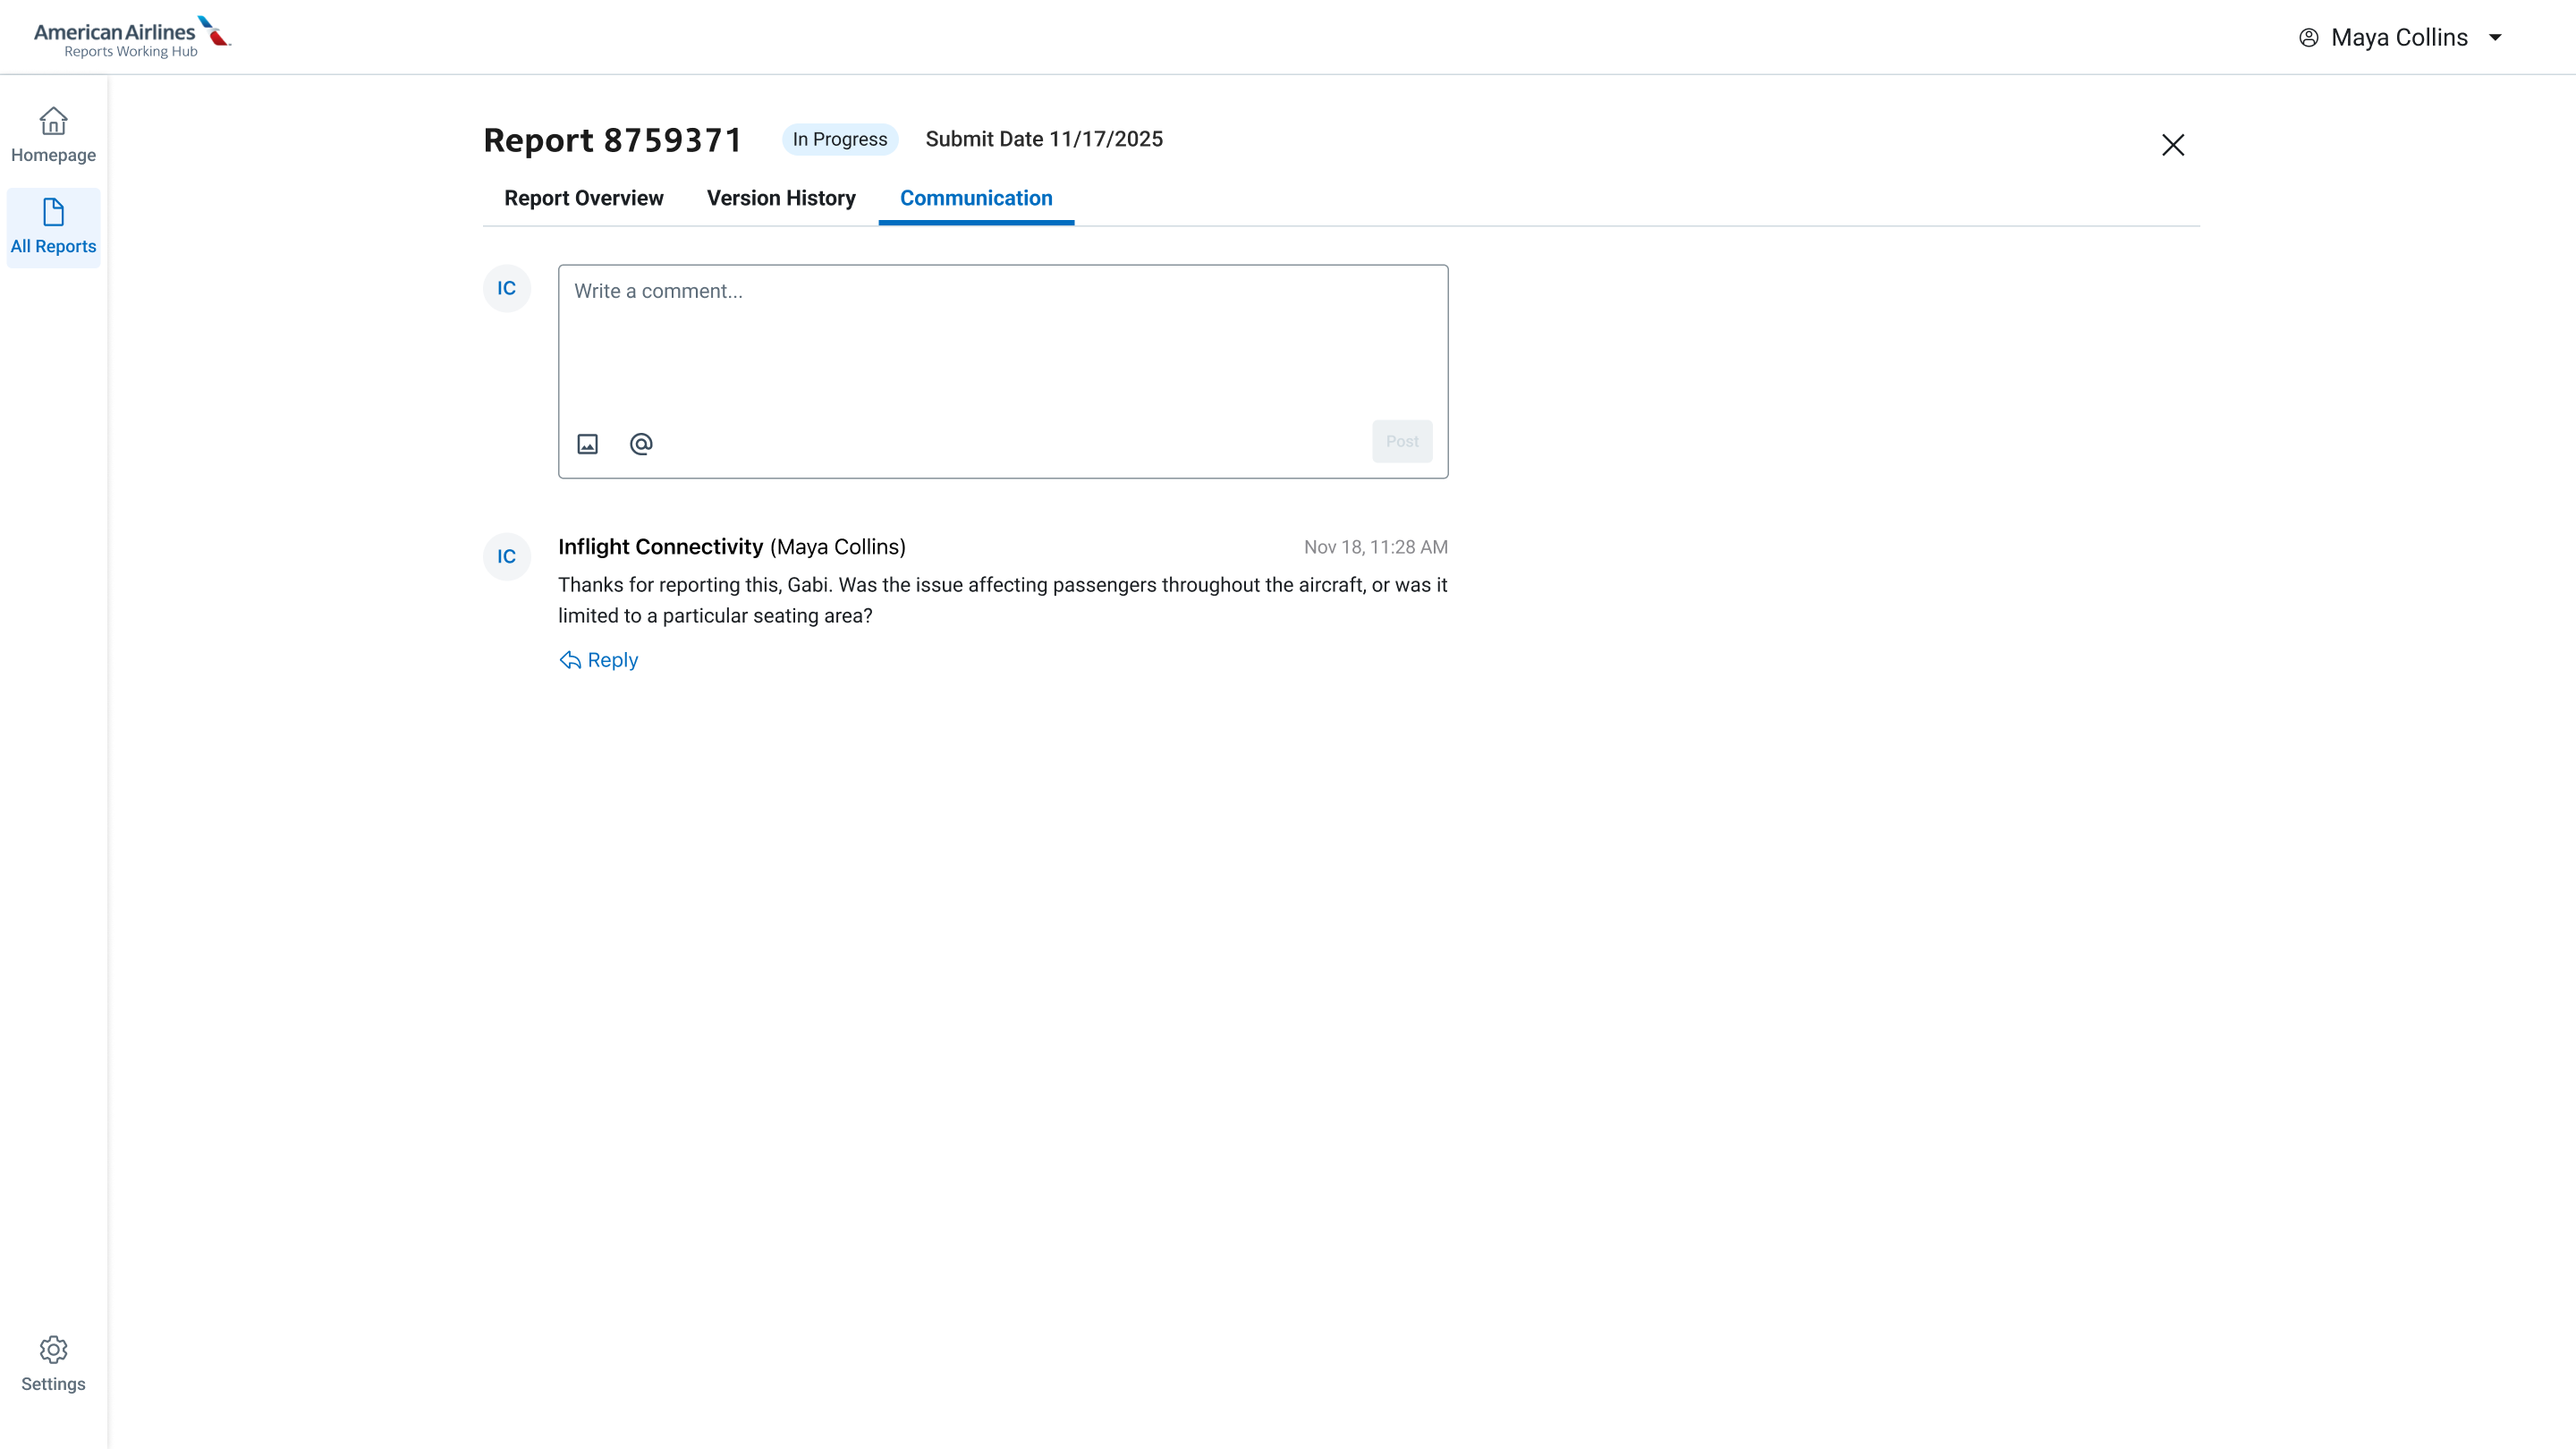Select the Communication tab
Image resolution: width=2576 pixels, height=1449 pixels.
coord(976,198)
